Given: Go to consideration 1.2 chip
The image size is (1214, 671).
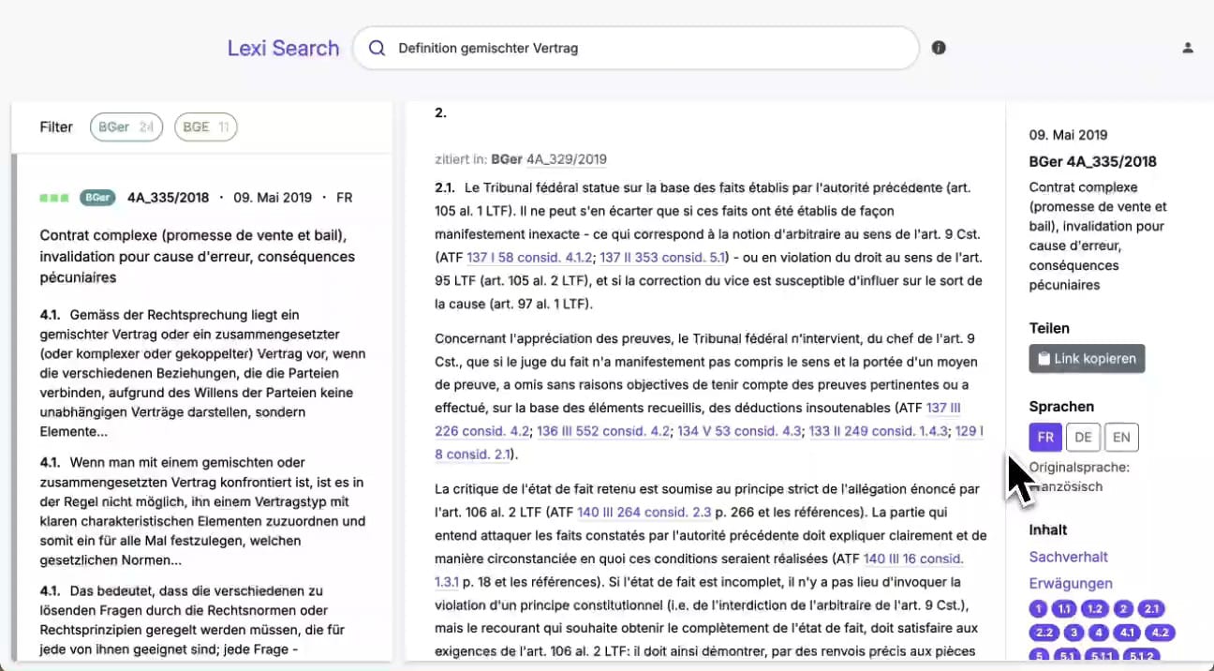Looking at the screenshot, I should click(1095, 608).
